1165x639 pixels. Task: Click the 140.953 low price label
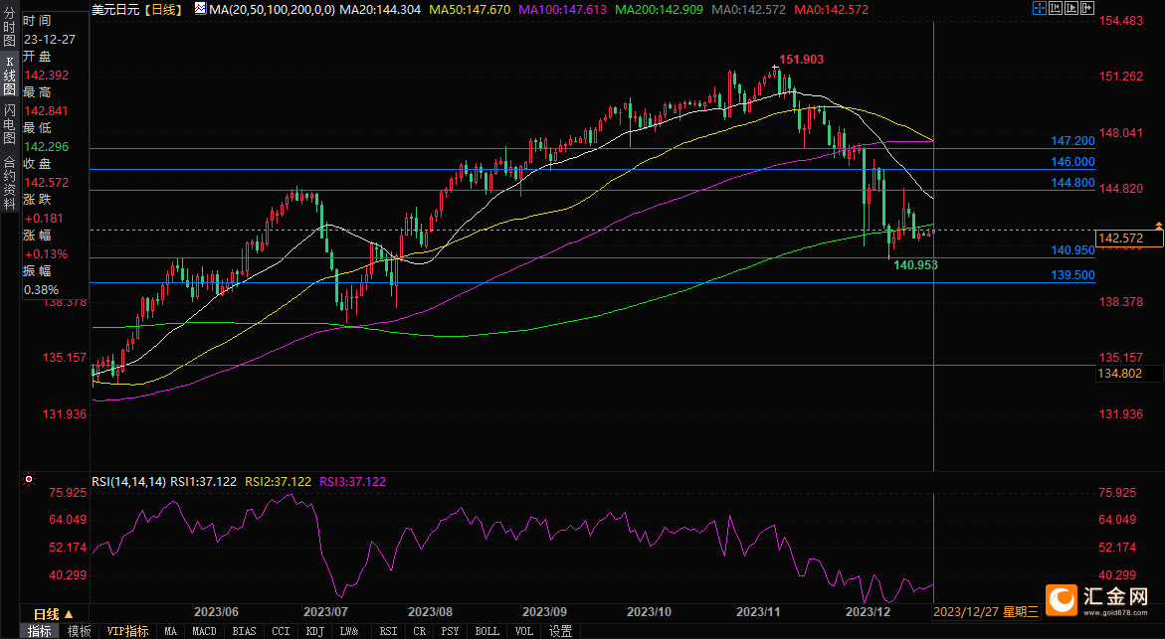click(x=915, y=265)
